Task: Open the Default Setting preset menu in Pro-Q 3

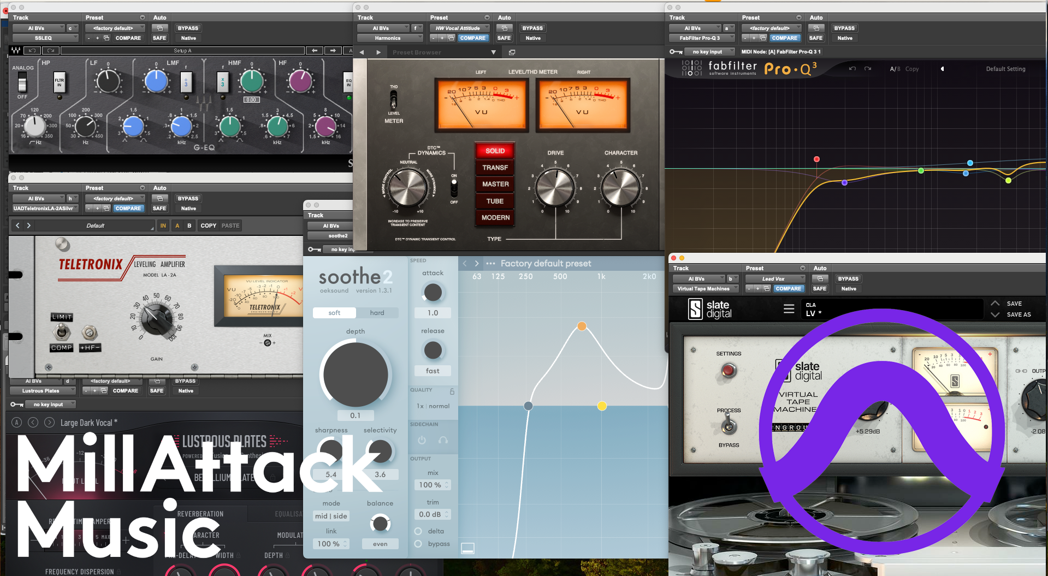Action: click(x=1005, y=69)
